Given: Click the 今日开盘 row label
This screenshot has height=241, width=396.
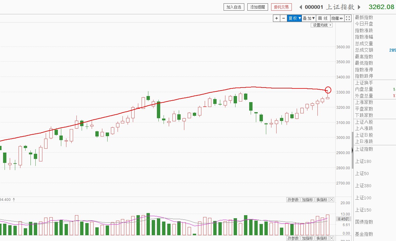Looking at the screenshot, I should (x=364, y=24).
